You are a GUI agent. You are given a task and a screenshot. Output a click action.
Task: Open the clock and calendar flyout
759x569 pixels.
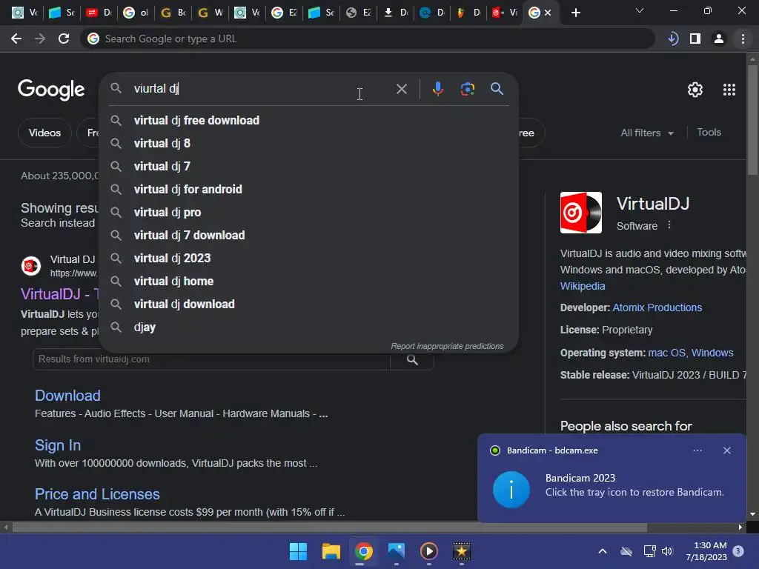706,551
